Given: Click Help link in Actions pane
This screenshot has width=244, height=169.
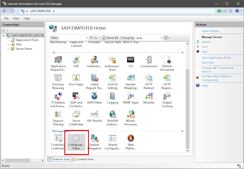Looking at the screenshot, I should click(205, 86).
